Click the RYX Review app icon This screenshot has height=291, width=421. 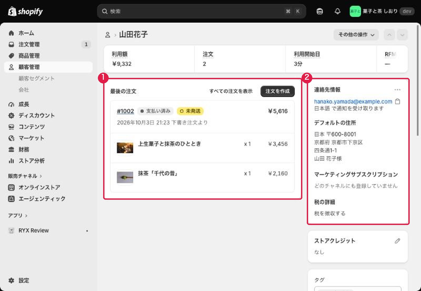point(11,231)
